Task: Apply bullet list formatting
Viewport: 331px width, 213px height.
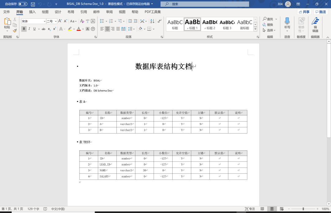Action: pos(101,21)
